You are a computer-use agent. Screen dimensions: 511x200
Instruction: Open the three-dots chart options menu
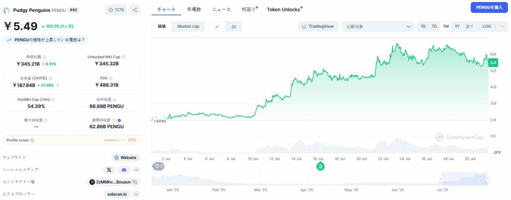click(x=501, y=26)
